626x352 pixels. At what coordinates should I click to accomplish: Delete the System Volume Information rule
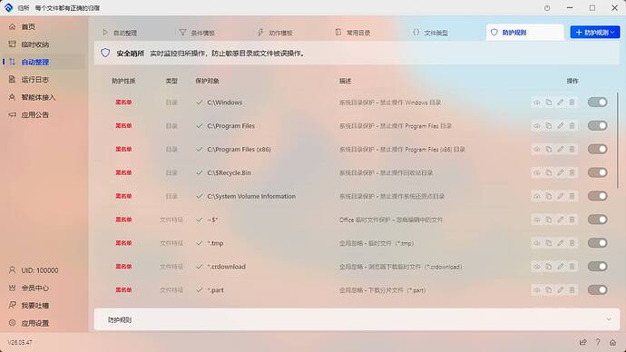pos(572,196)
